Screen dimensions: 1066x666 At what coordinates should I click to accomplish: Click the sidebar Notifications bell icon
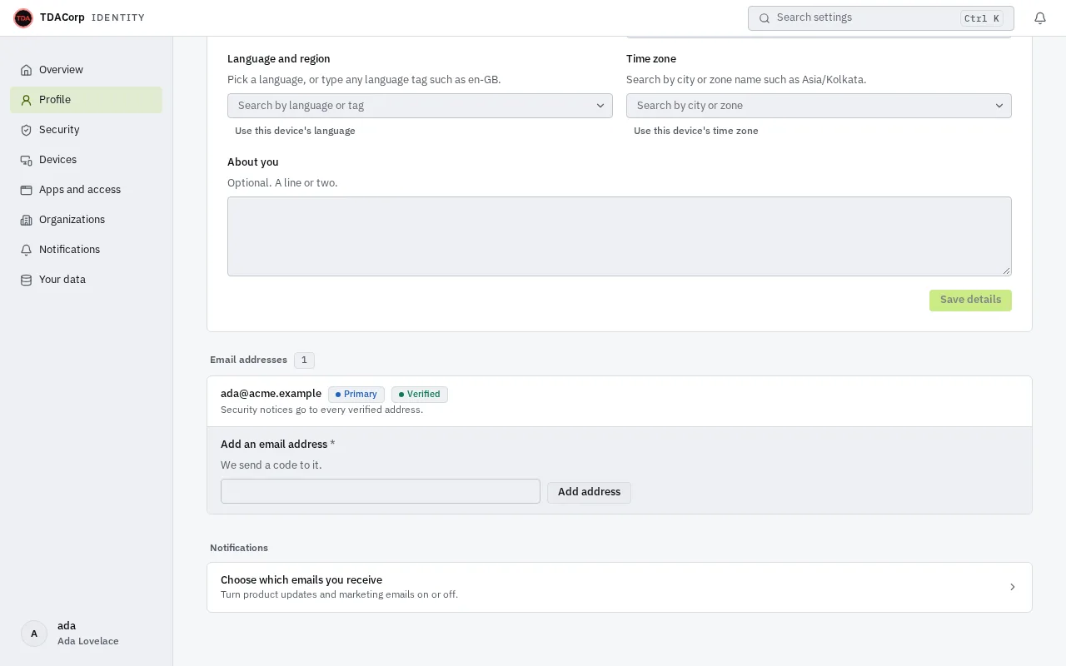[x=26, y=250]
